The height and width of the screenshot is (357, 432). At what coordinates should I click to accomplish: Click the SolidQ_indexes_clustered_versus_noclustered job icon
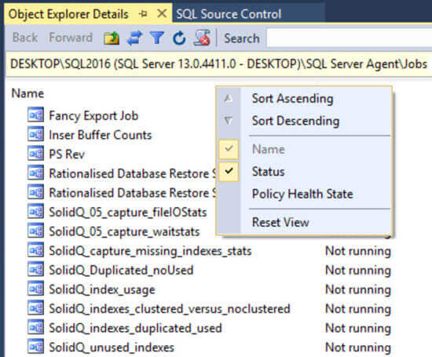[x=35, y=308]
